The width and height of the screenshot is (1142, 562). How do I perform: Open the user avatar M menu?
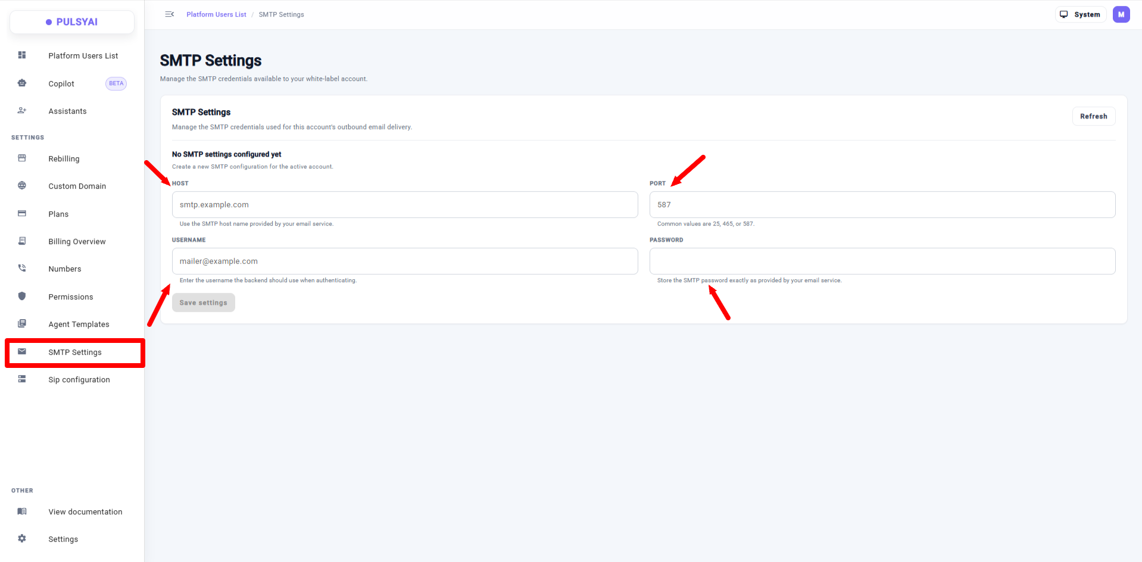click(1121, 14)
